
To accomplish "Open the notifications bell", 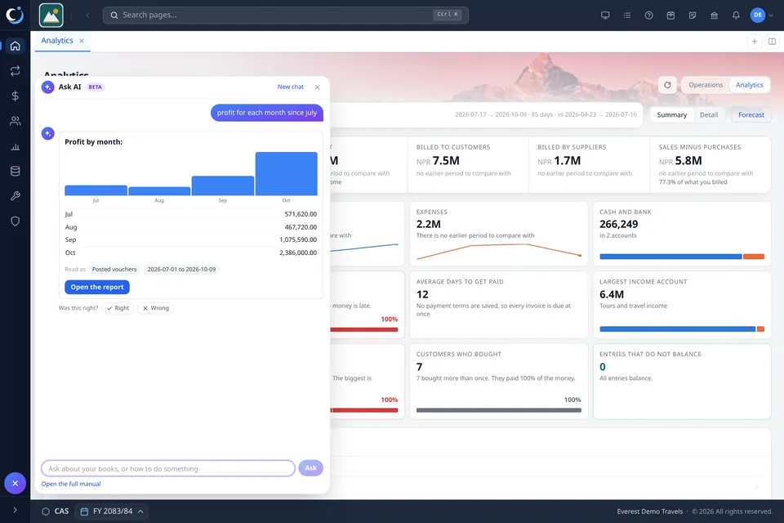I will 736,15.
